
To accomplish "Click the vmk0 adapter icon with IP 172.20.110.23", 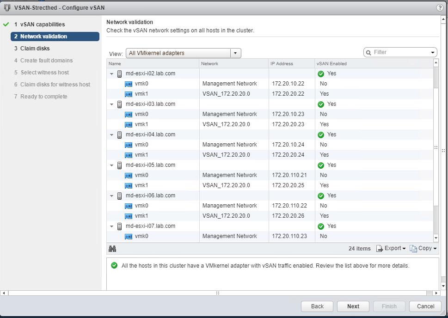I will pyautogui.click(x=129, y=237).
